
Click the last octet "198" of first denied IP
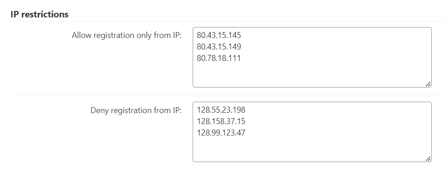[x=239, y=110]
